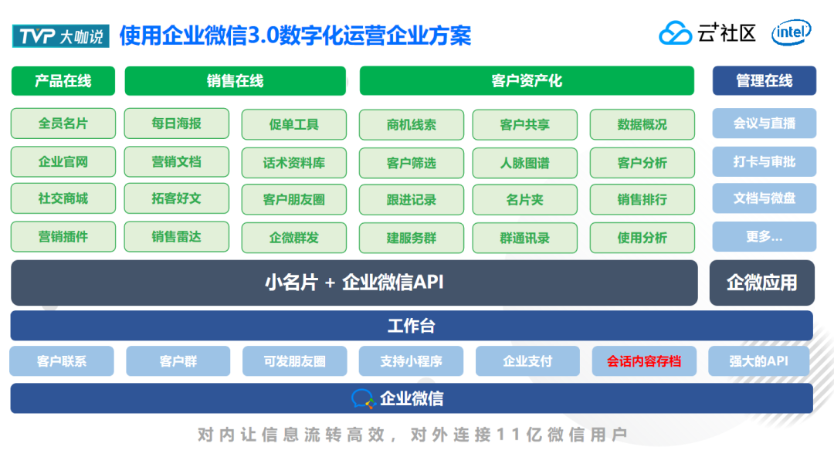Click the 工作台 bar
This screenshot has height=457, width=834.
click(x=412, y=326)
